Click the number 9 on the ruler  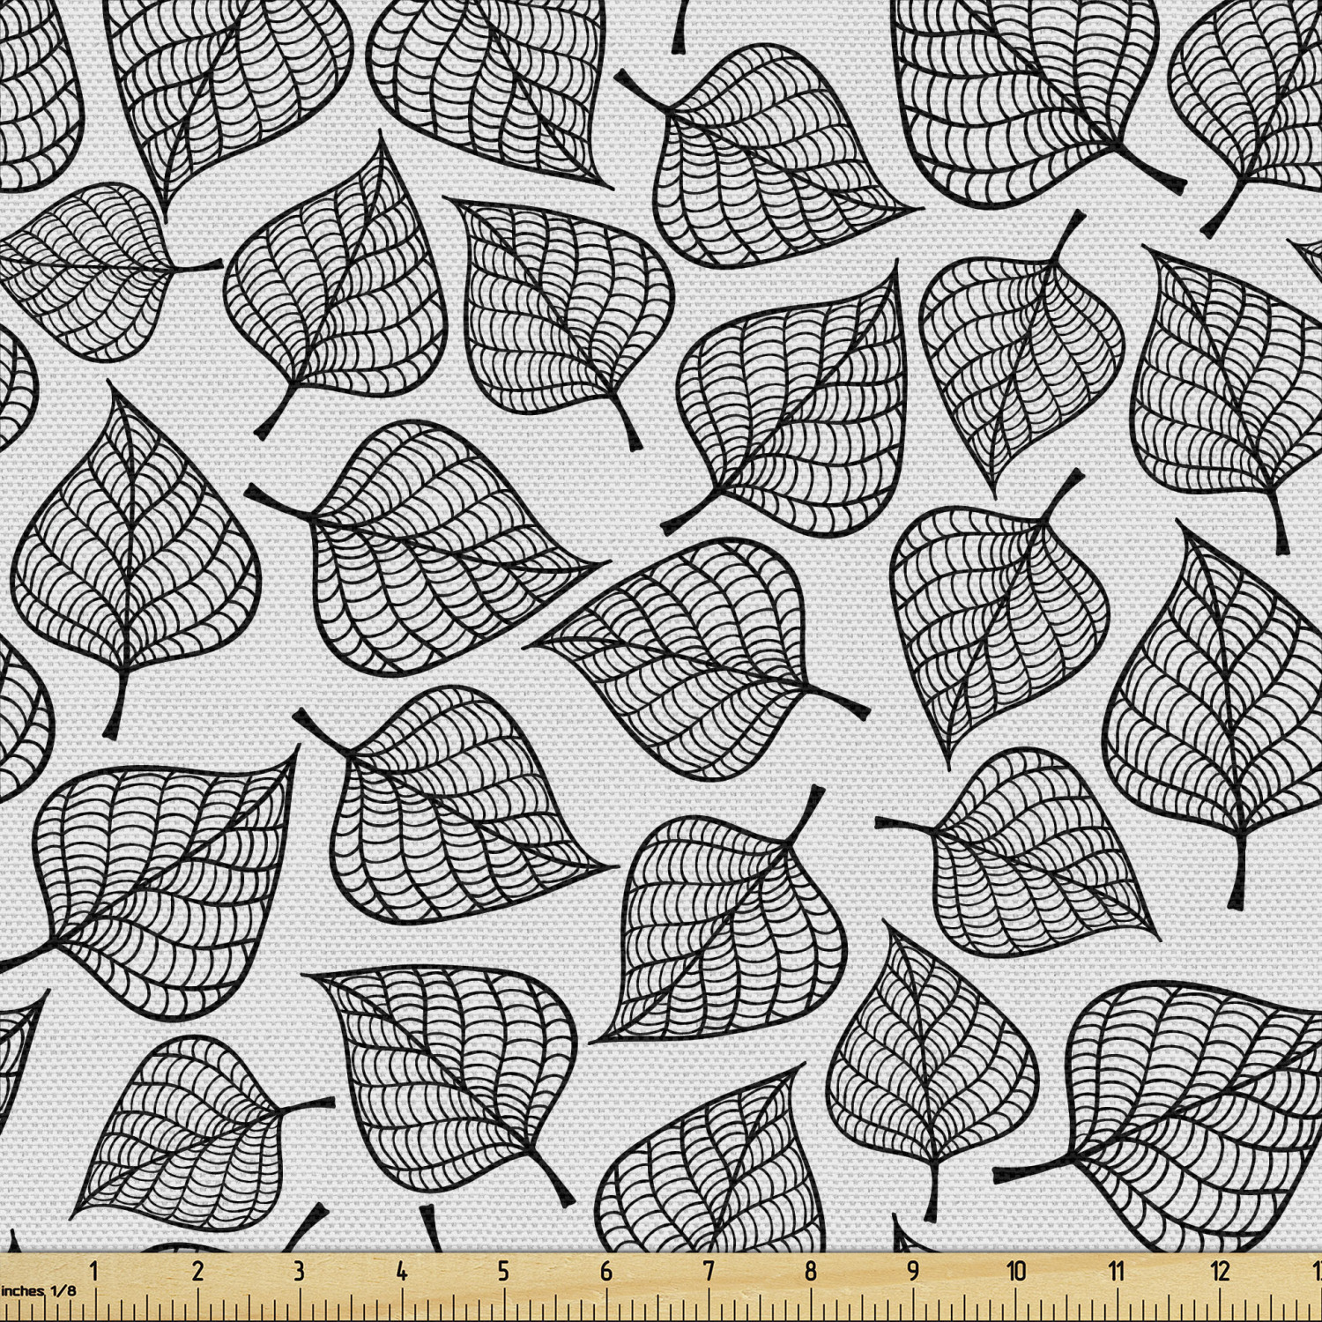click(x=913, y=1271)
